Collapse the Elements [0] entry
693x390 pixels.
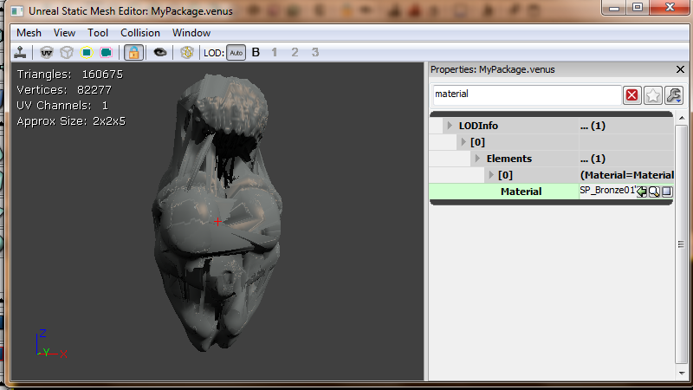491,175
